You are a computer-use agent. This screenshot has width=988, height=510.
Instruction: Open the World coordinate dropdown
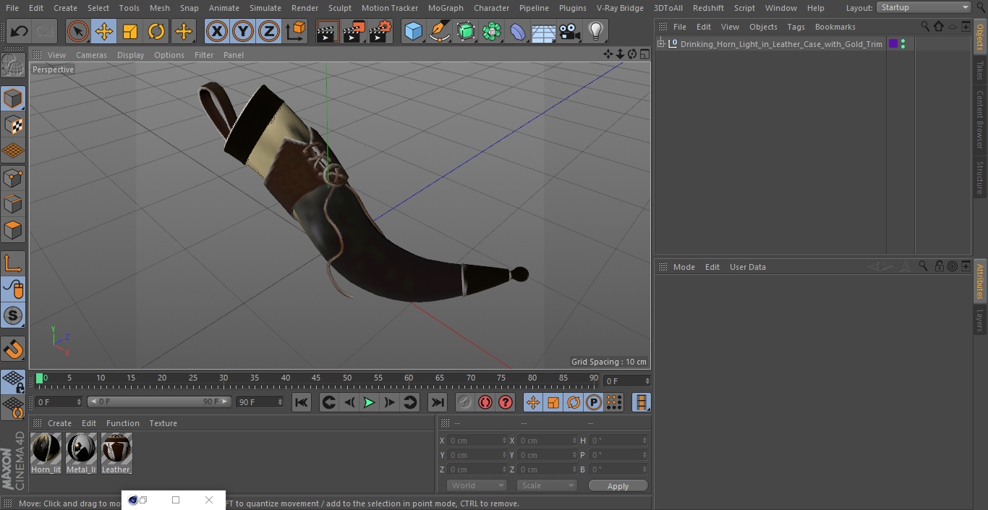[477, 485]
